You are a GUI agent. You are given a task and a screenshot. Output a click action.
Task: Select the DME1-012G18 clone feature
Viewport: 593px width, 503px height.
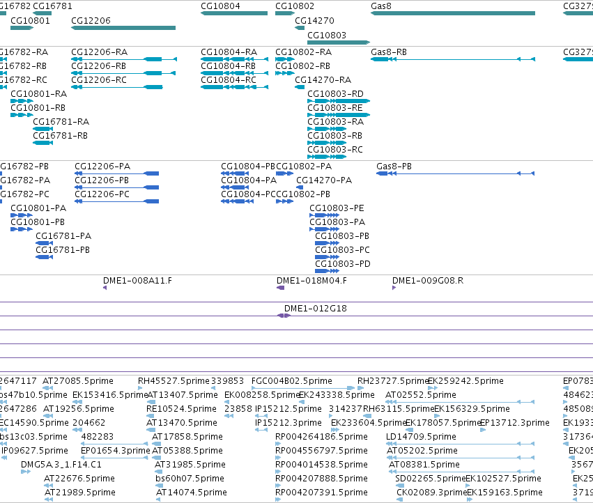coord(284,316)
